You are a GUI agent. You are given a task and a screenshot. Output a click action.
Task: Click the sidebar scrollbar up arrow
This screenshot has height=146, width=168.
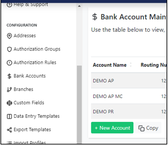coord(79,6)
